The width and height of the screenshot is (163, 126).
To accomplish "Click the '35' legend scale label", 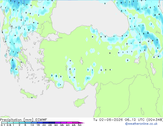I will click(62, 125).
